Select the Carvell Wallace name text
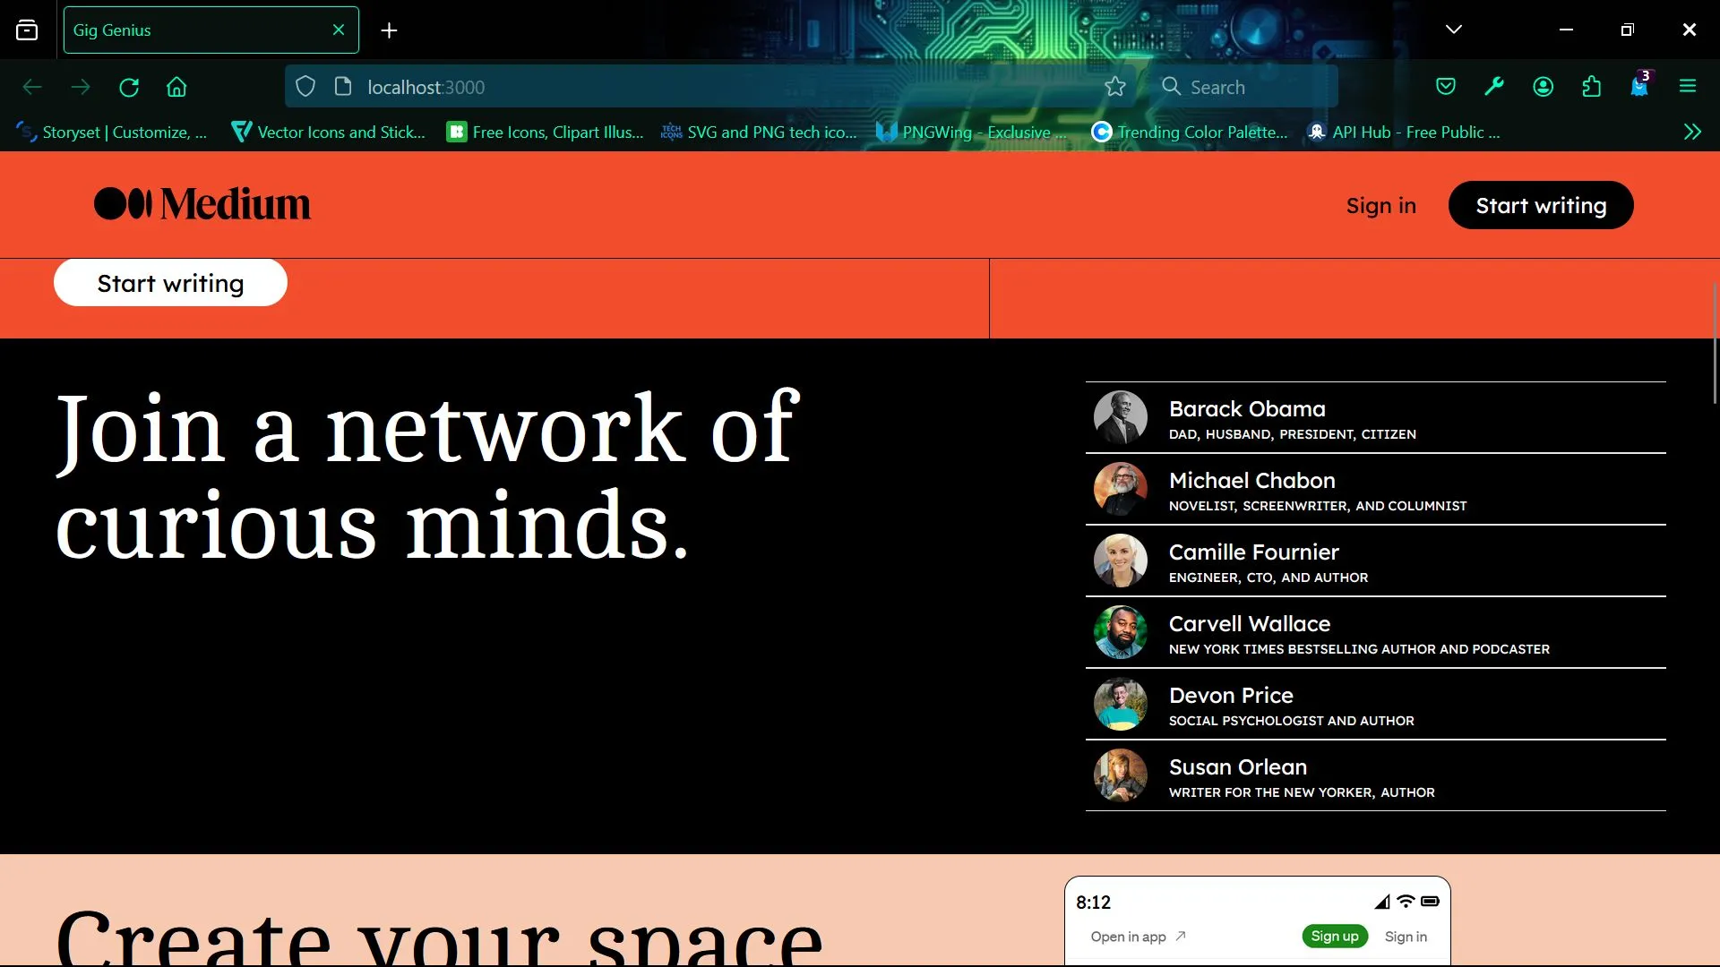1720x967 pixels. tap(1250, 624)
